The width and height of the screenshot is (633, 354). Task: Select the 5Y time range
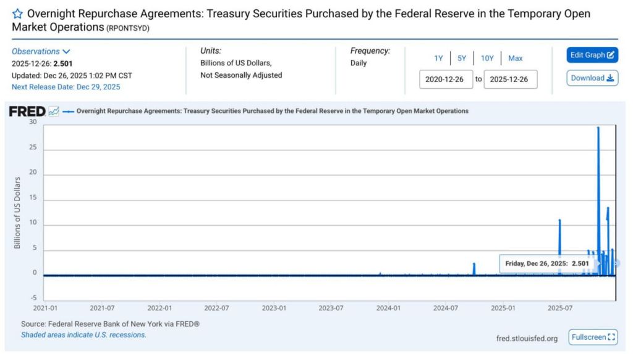(462, 59)
